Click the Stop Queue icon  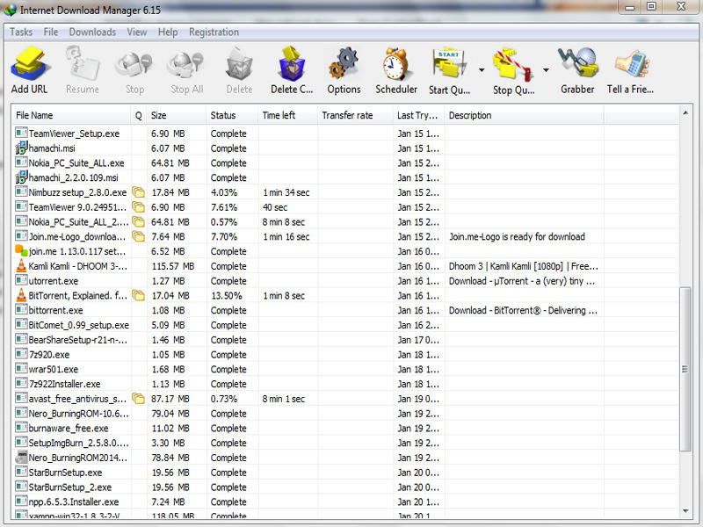513,65
